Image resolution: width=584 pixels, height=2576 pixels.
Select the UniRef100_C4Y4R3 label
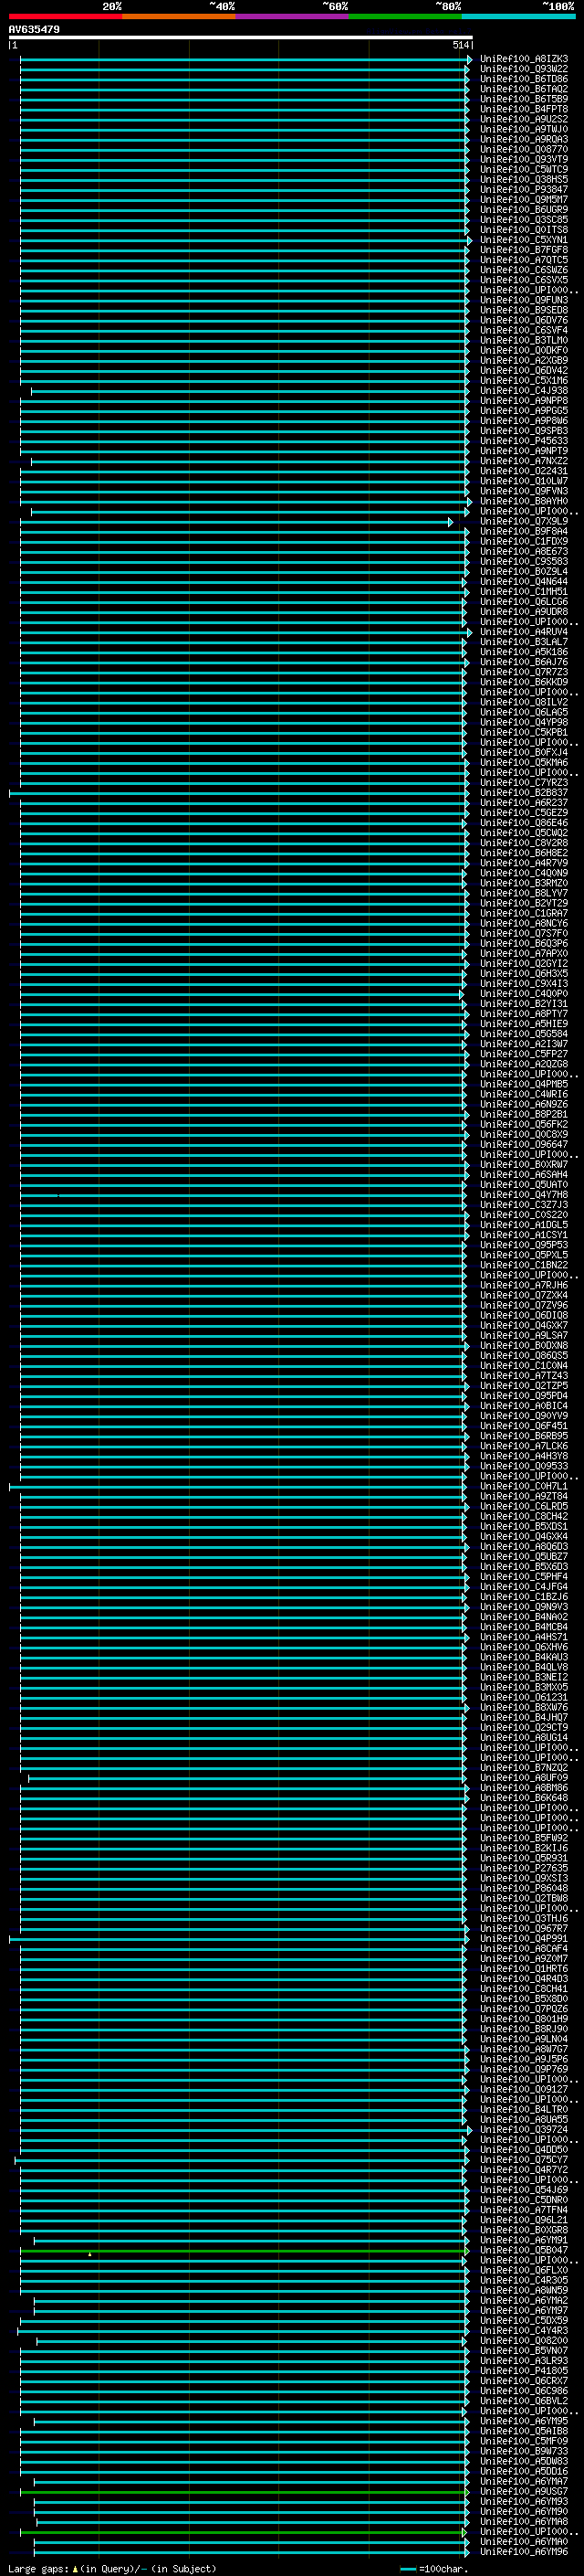point(524,2331)
